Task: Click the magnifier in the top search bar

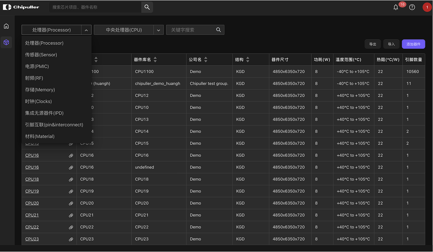Action: click(147, 7)
